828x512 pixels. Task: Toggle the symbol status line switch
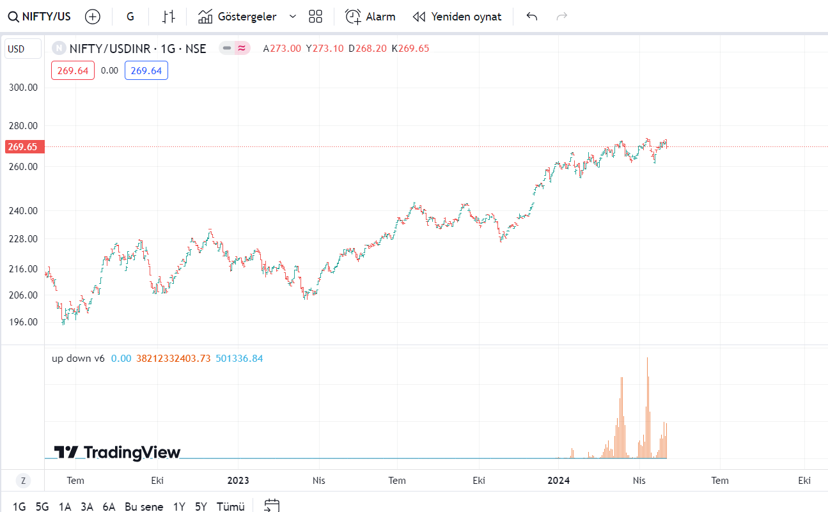(x=234, y=48)
